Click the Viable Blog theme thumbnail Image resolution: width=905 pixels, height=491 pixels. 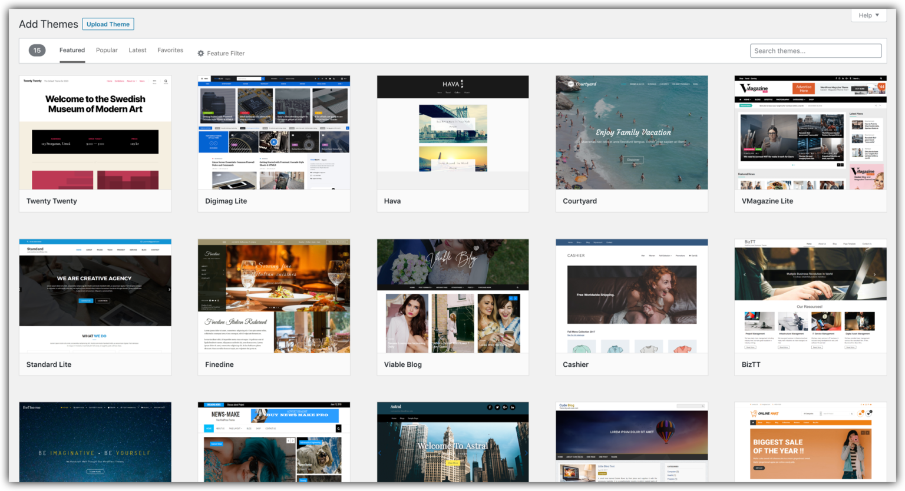click(452, 296)
